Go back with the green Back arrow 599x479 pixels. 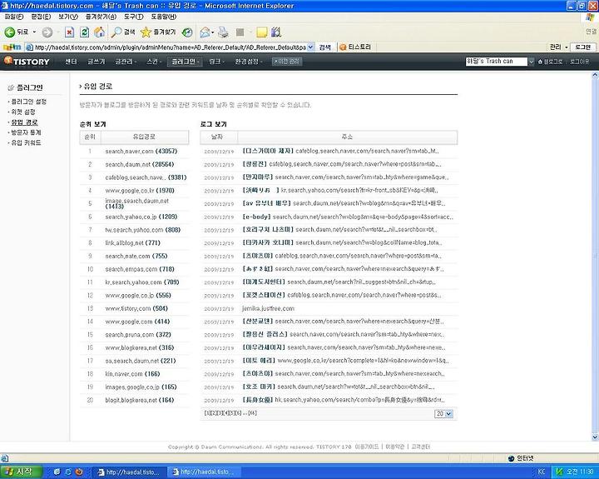click(x=15, y=32)
